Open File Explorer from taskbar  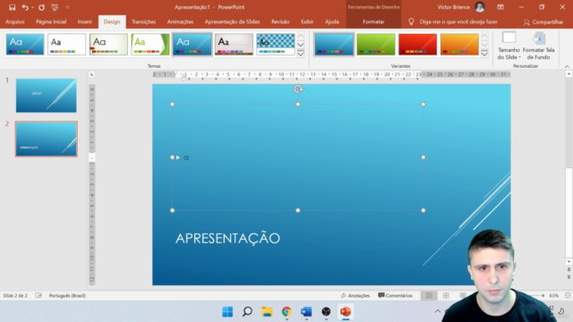(267, 312)
